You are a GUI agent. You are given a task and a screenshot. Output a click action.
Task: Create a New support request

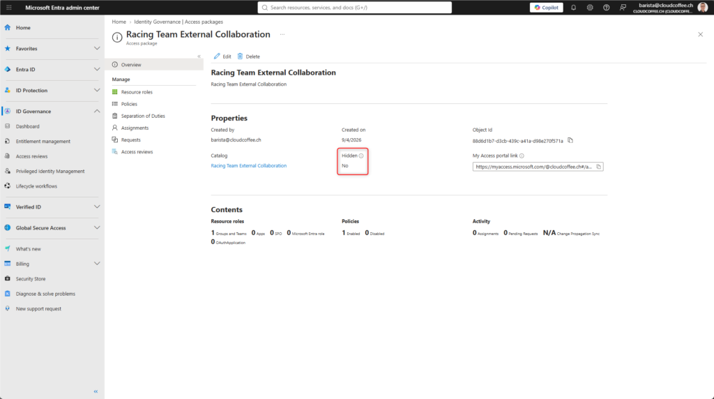tap(38, 309)
